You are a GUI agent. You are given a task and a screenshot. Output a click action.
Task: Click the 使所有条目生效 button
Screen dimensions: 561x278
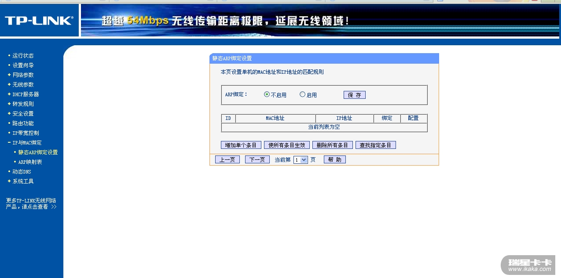click(287, 145)
